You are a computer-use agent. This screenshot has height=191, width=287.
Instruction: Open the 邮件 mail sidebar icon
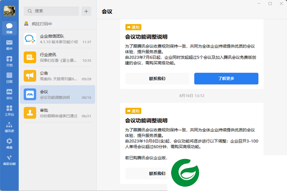coord(10,45)
